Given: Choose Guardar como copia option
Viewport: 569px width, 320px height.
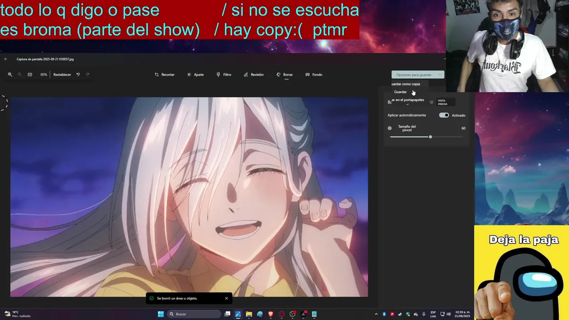Looking at the screenshot, I should (x=405, y=84).
